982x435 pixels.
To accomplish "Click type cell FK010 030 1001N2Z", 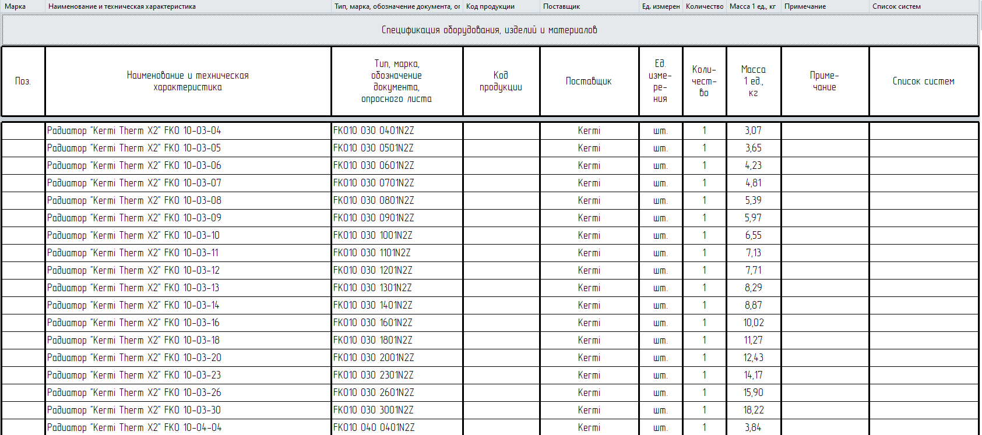I will click(397, 235).
